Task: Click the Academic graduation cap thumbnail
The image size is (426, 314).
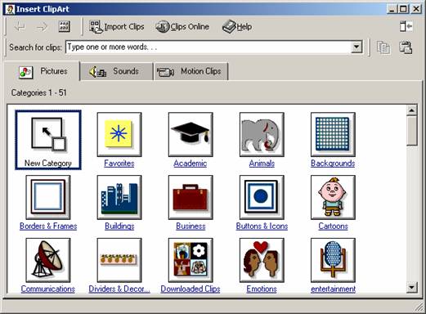Action: (x=191, y=134)
